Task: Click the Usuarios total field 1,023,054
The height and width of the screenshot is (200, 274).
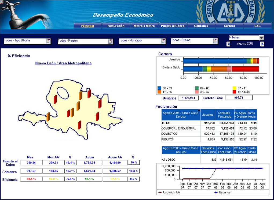Action: 189,98
